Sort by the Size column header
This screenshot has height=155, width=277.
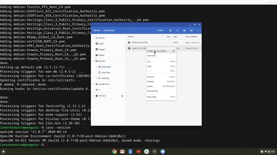(168, 37)
